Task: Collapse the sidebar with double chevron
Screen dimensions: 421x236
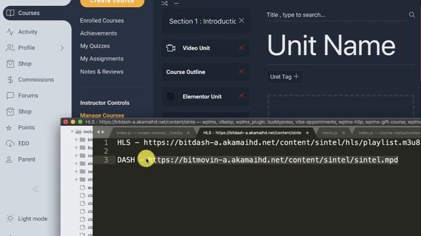Action: (35, 189)
